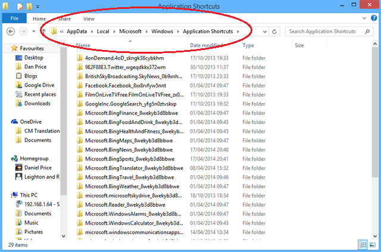This screenshot has height=252, width=381.
Task: Select the Microsoft.WindowsCalculator folder icon
Action: [79, 223]
